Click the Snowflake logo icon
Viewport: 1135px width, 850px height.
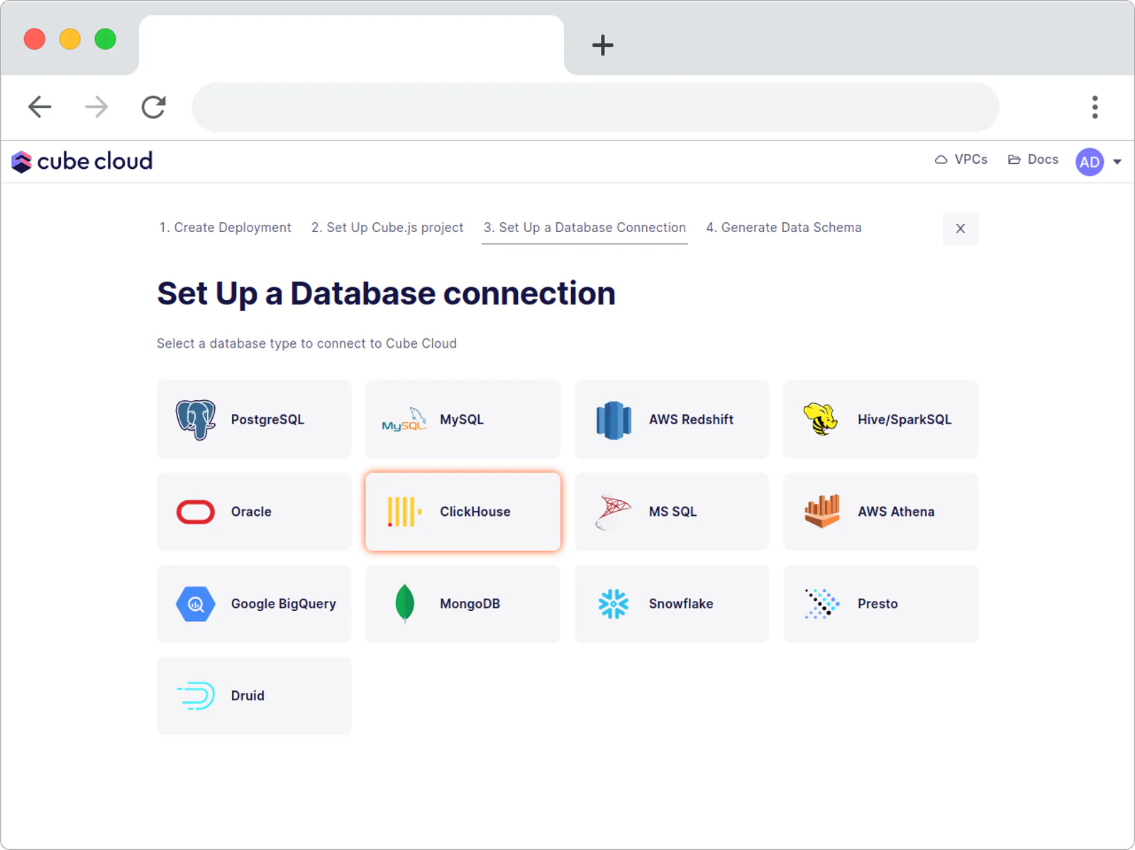pyautogui.click(x=614, y=604)
